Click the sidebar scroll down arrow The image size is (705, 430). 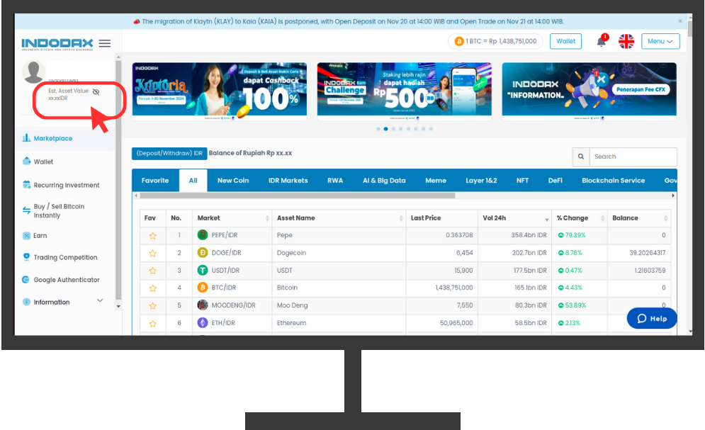(x=118, y=307)
